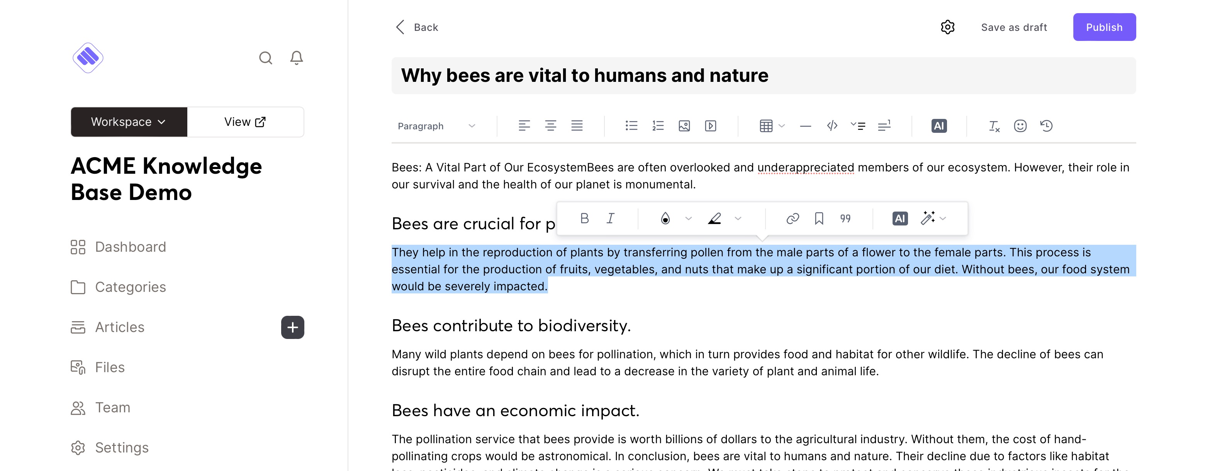The height and width of the screenshot is (471, 1205).
Task: Click the Publish button
Action: coord(1104,27)
